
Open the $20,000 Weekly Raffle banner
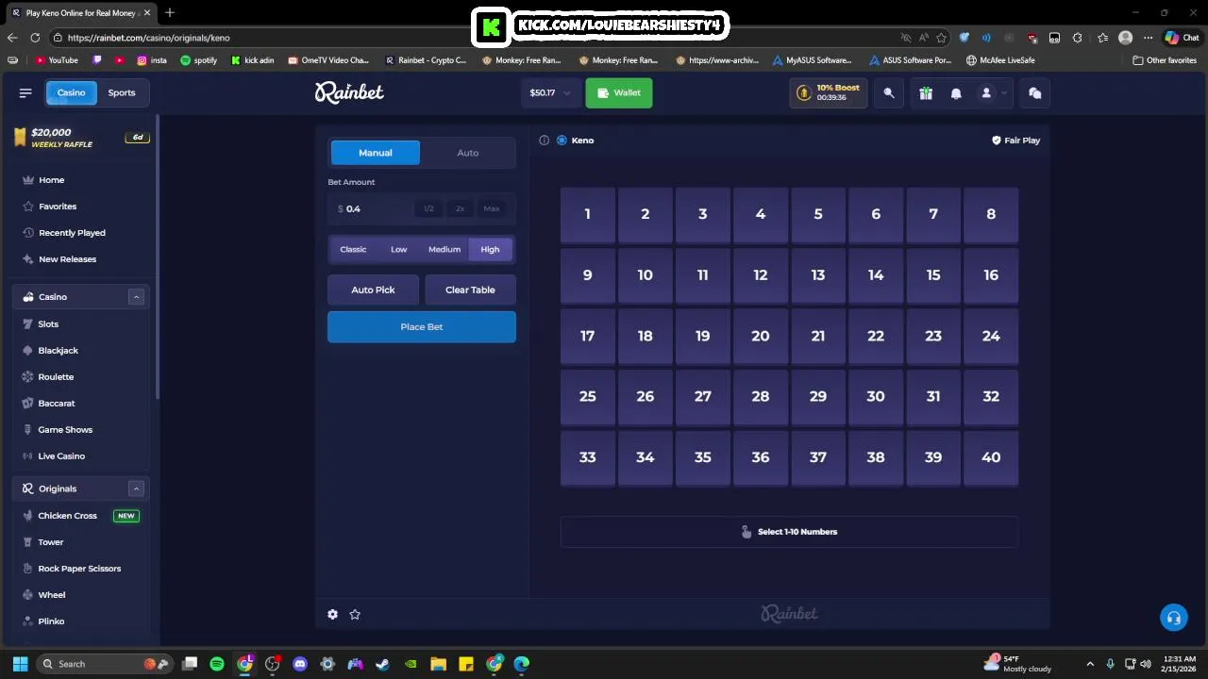pos(81,138)
